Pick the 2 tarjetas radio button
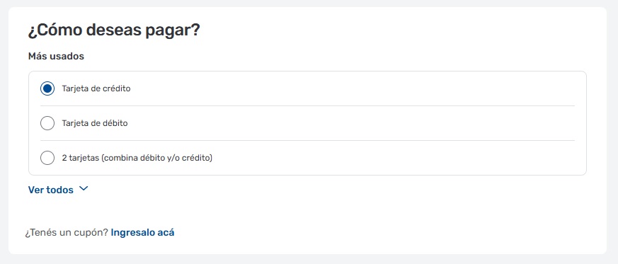Screen dimensions: 618x264 pyautogui.click(x=47, y=158)
